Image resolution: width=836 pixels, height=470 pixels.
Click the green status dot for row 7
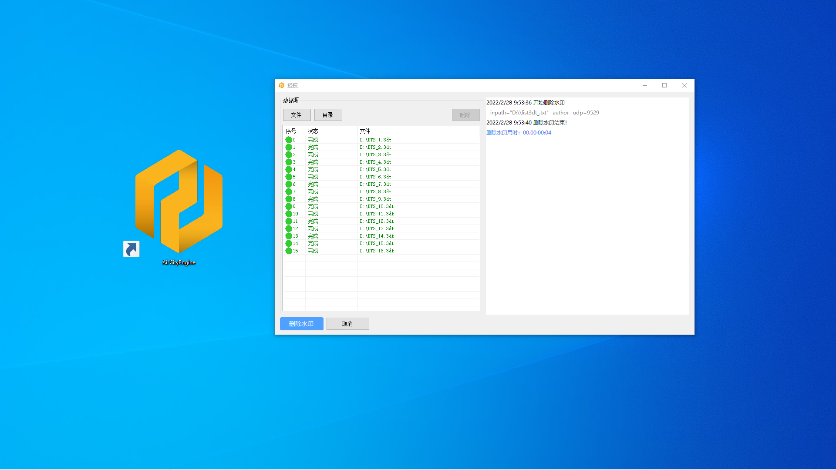tap(289, 191)
